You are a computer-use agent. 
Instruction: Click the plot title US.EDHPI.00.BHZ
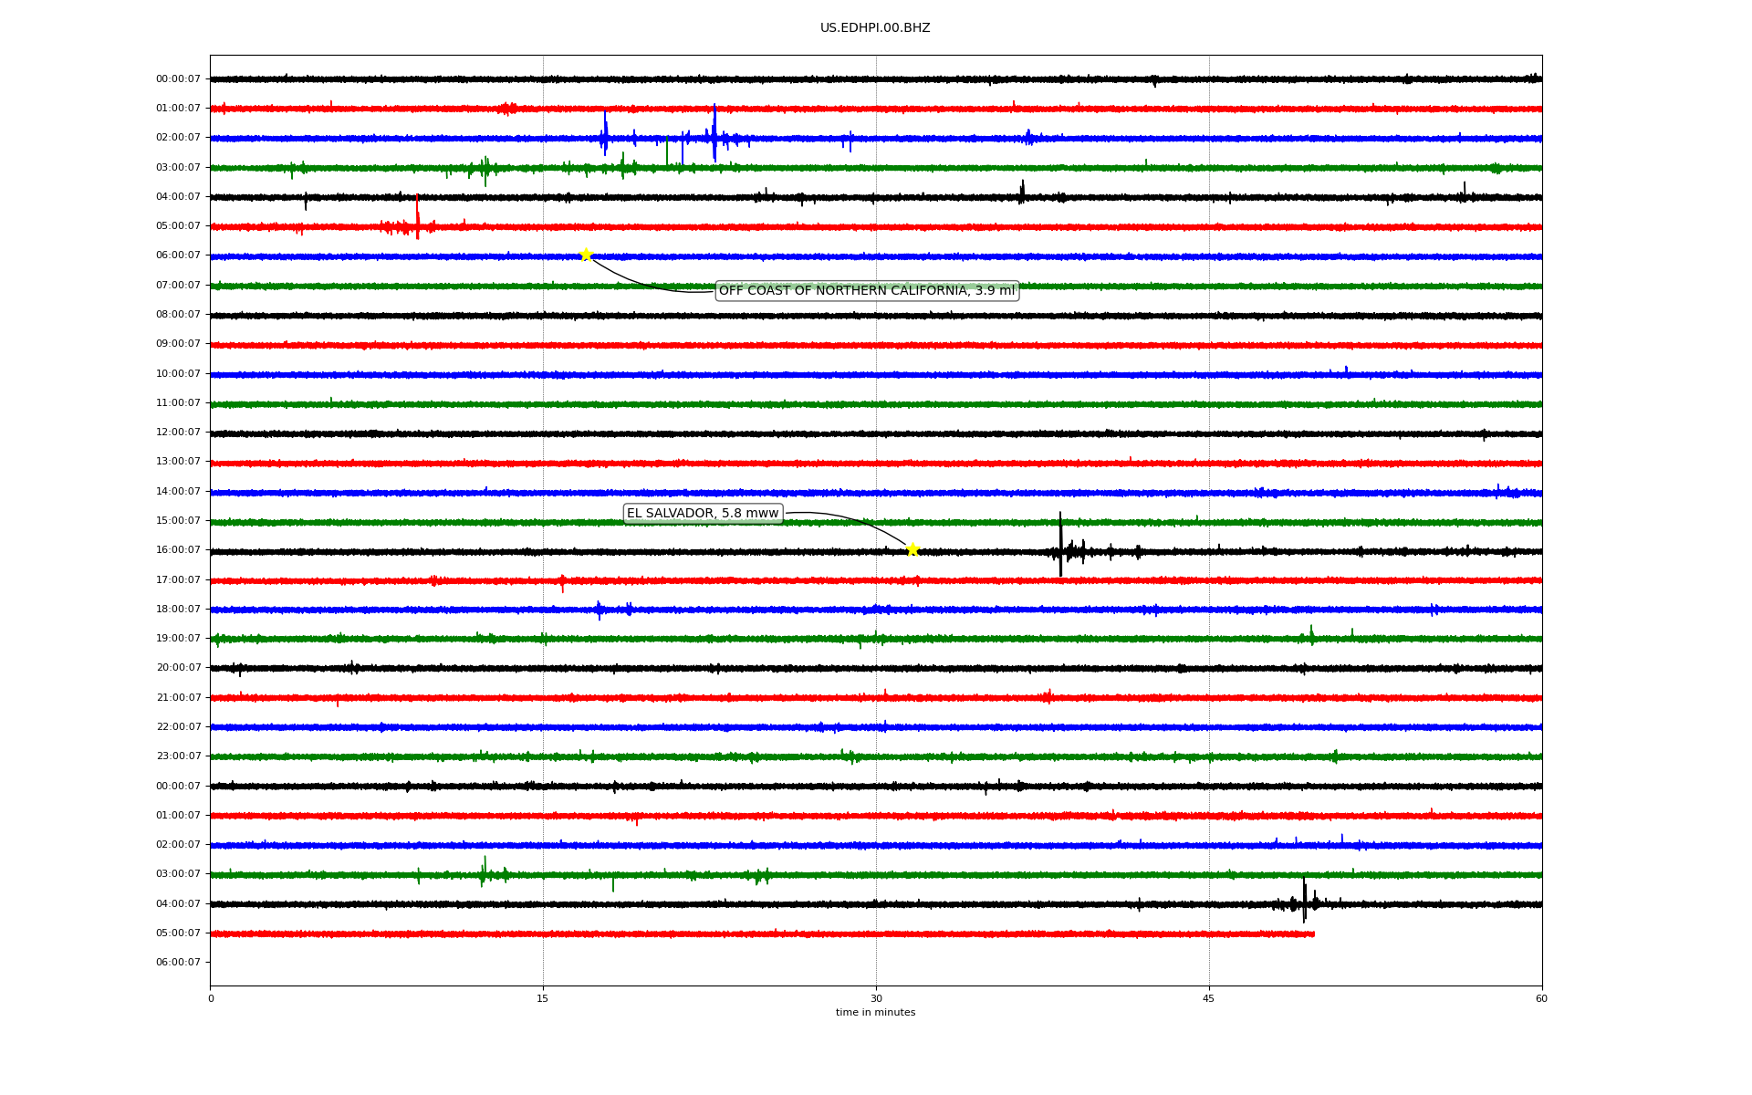point(875,28)
